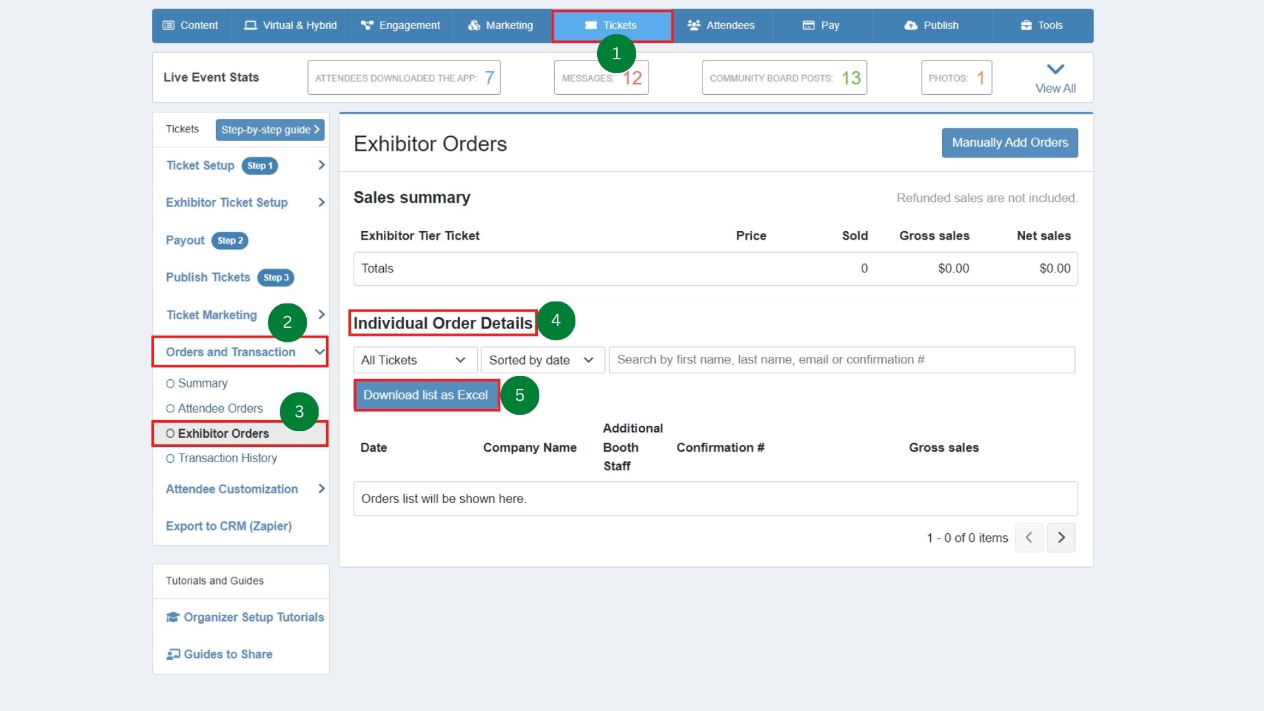
Task: Select the Pay card icon
Action: [x=808, y=25]
